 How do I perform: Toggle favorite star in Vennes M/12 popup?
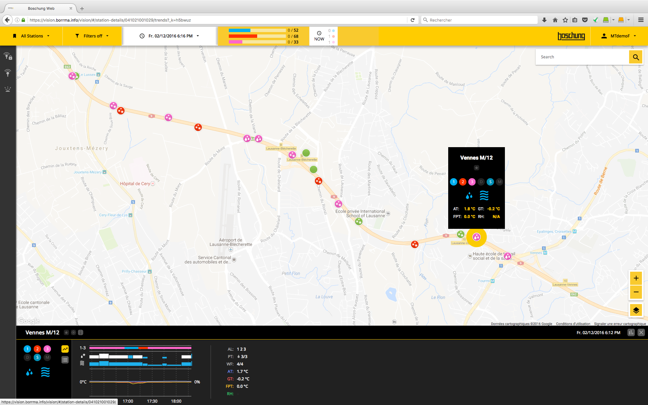coord(476,168)
